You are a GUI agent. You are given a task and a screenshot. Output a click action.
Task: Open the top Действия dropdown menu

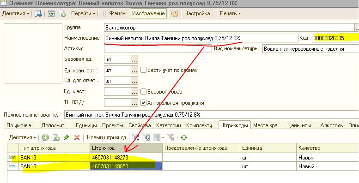pyautogui.click(x=16, y=13)
